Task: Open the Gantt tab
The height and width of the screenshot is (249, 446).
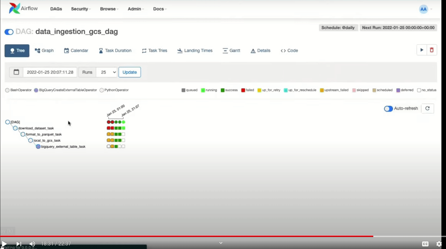Action: coord(231,50)
